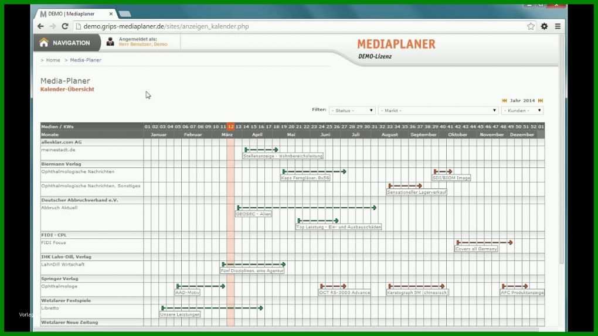Click the allesklar.com AG group header
The image size is (598, 336).
(x=62, y=142)
